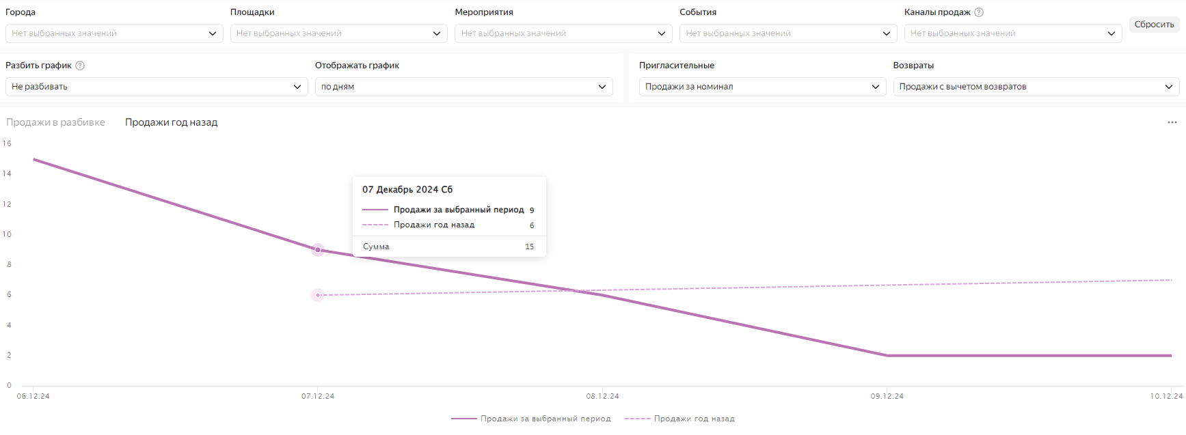Open the Продажи с вычетом возвратов selector
Image resolution: width=1186 pixels, height=435 pixels.
[1036, 86]
